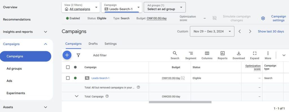Sort by Campaign type column header
The width and height of the screenshot is (289, 112).
(x=270, y=67)
